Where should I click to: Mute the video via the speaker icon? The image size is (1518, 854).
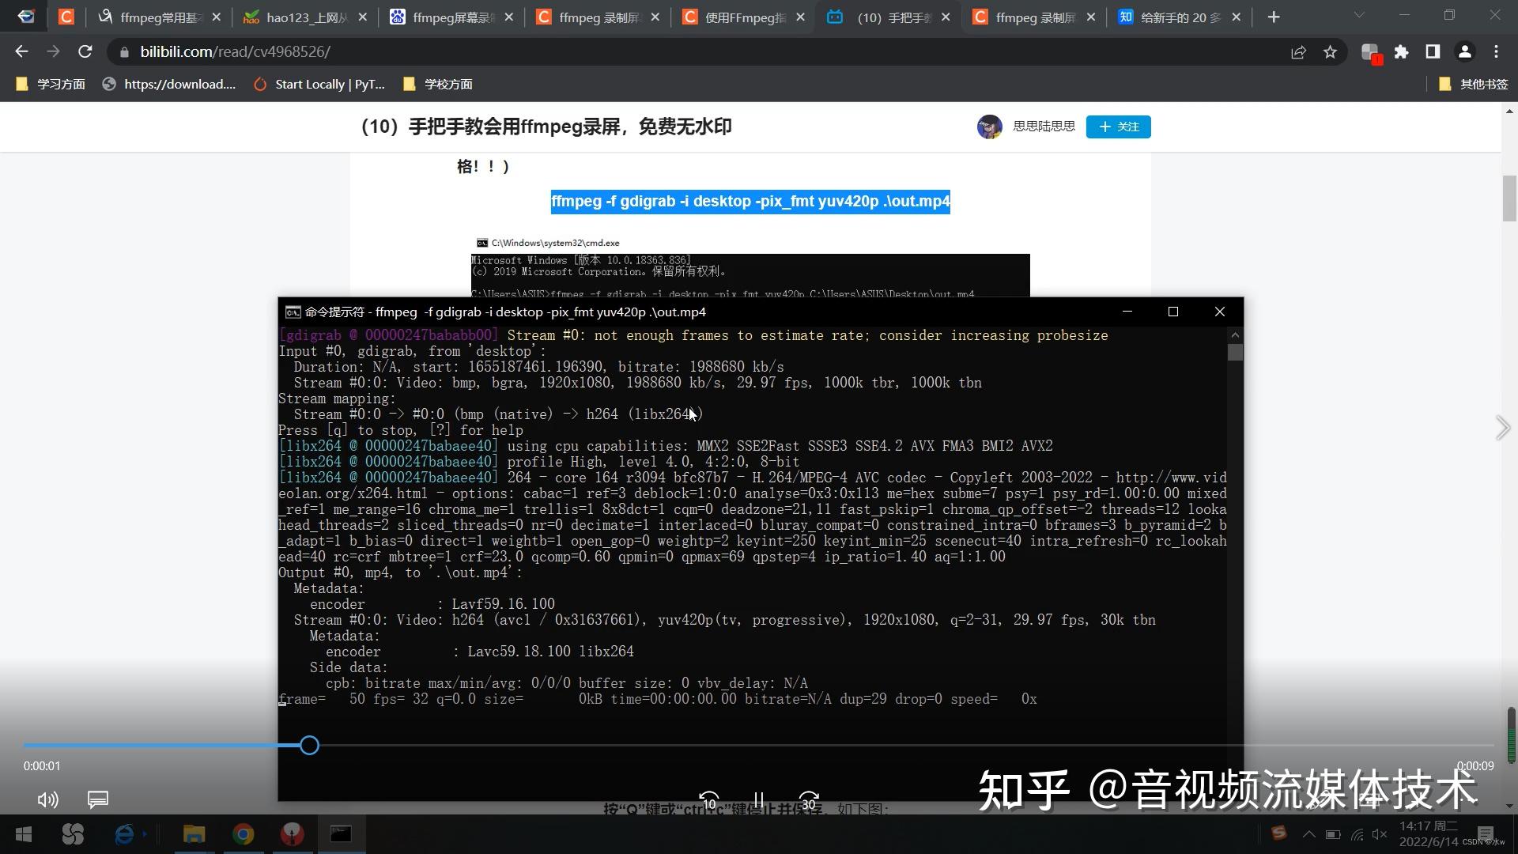click(47, 800)
